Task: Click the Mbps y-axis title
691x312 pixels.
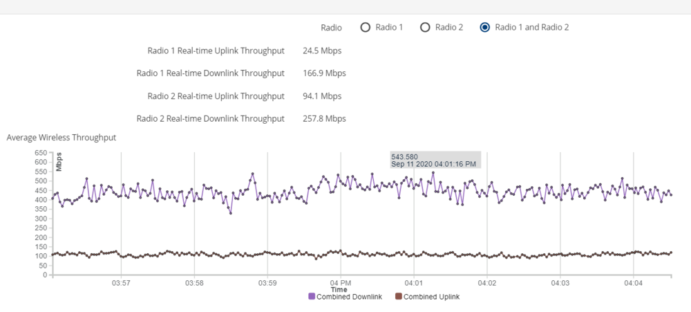Action: click(x=59, y=161)
